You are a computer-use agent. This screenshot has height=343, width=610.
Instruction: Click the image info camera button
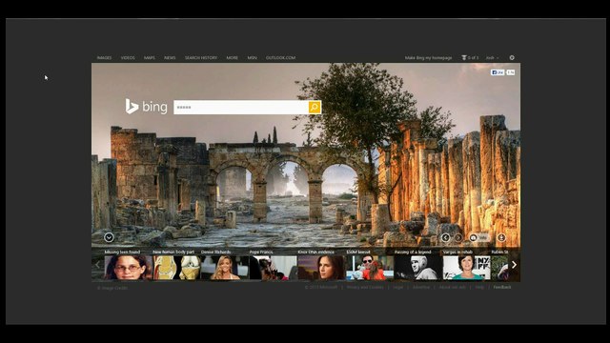pos(478,237)
